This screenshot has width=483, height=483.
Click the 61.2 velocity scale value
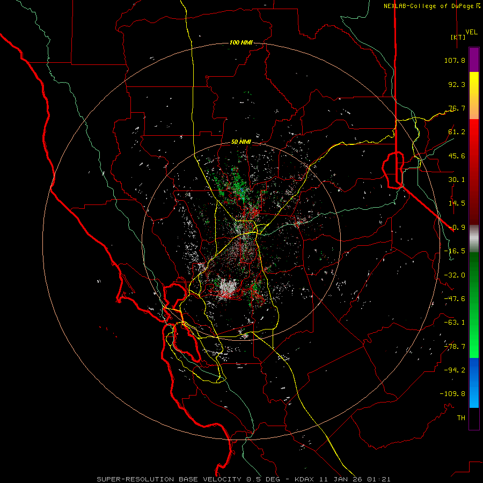[x=457, y=132]
